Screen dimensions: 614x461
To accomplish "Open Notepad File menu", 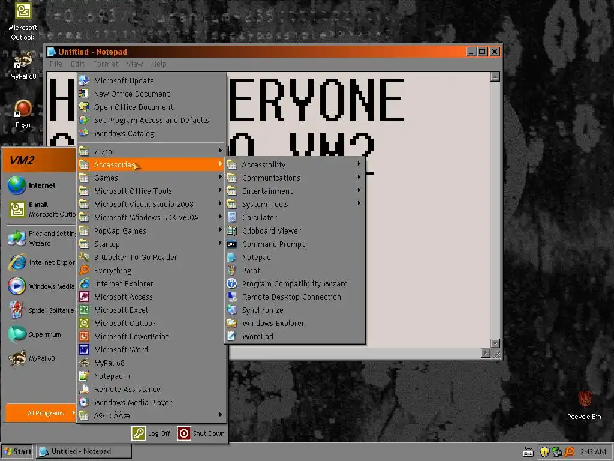I will [56, 64].
